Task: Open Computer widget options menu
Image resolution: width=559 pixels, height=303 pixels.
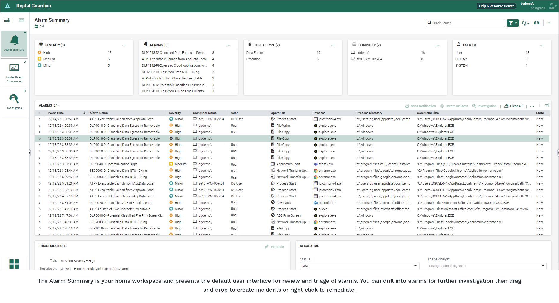Action: coord(437,46)
